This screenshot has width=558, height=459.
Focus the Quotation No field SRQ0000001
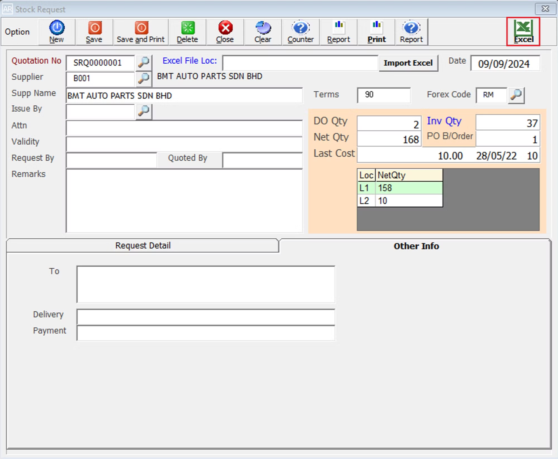(101, 63)
